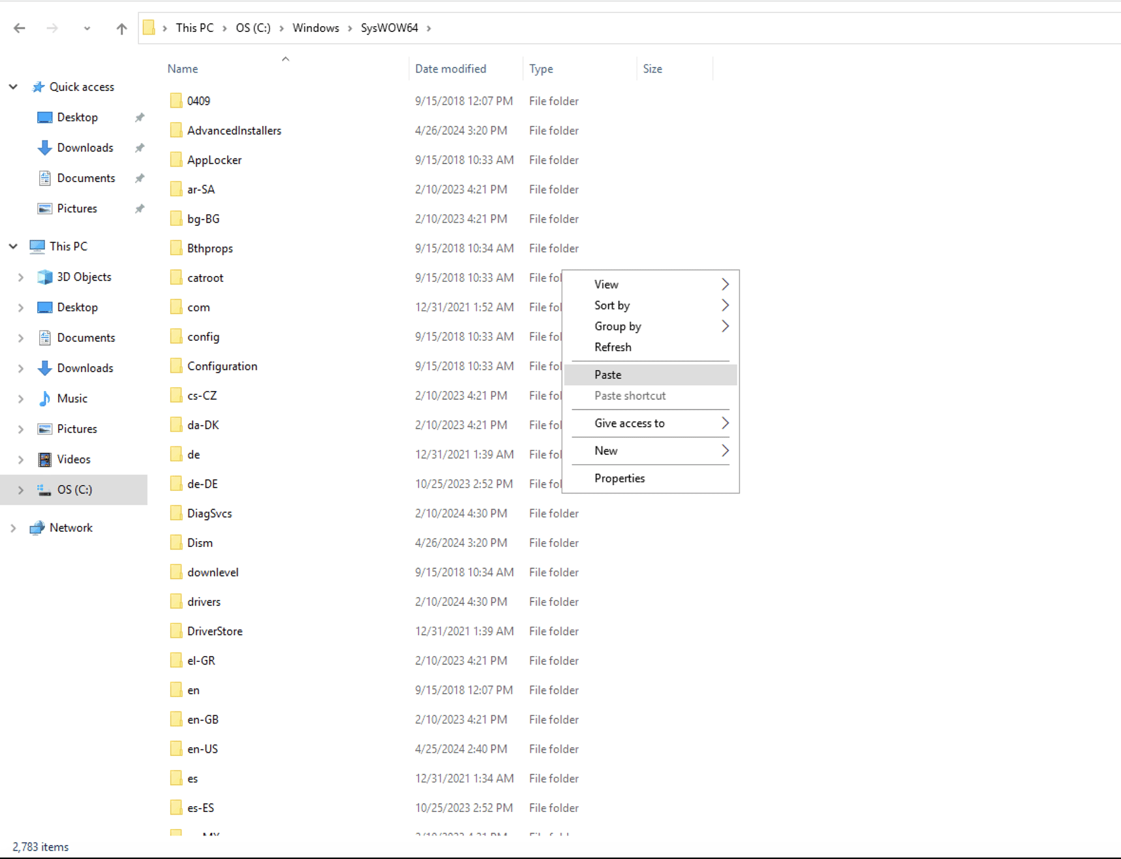The width and height of the screenshot is (1121, 859).
Task: Unpin Desktop from Quick access
Action: coord(139,117)
